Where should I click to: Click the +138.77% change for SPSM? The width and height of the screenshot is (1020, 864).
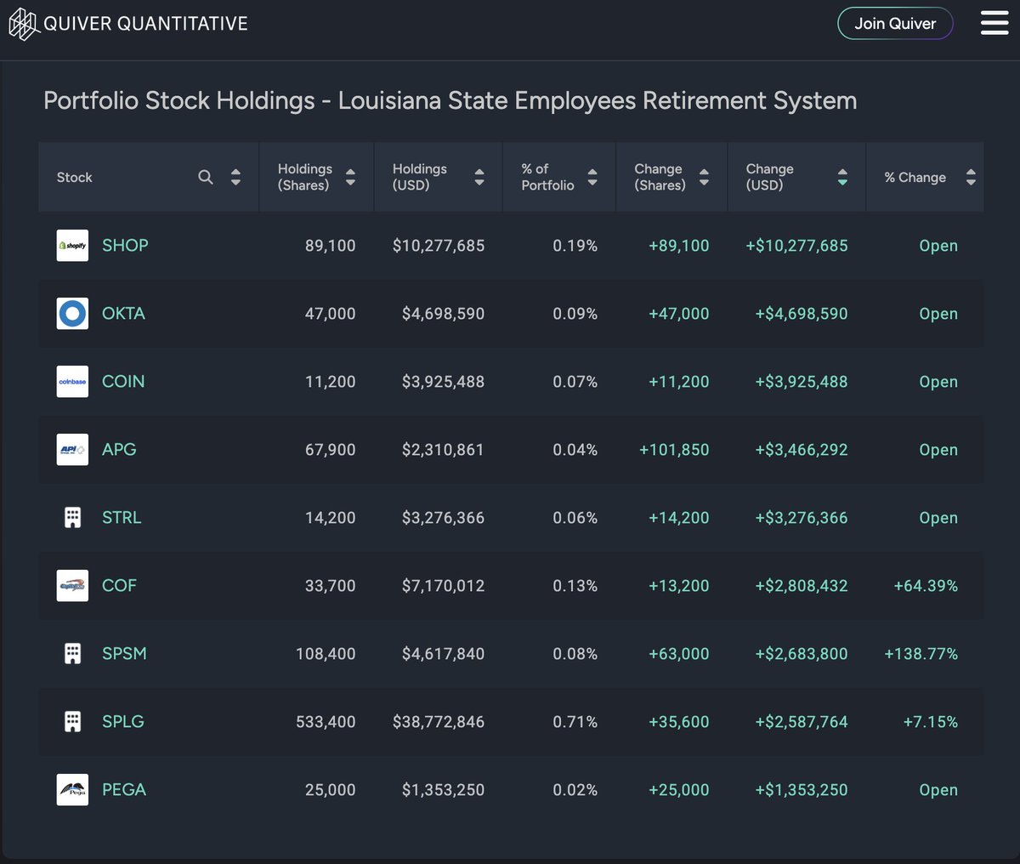[x=921, y=654]
